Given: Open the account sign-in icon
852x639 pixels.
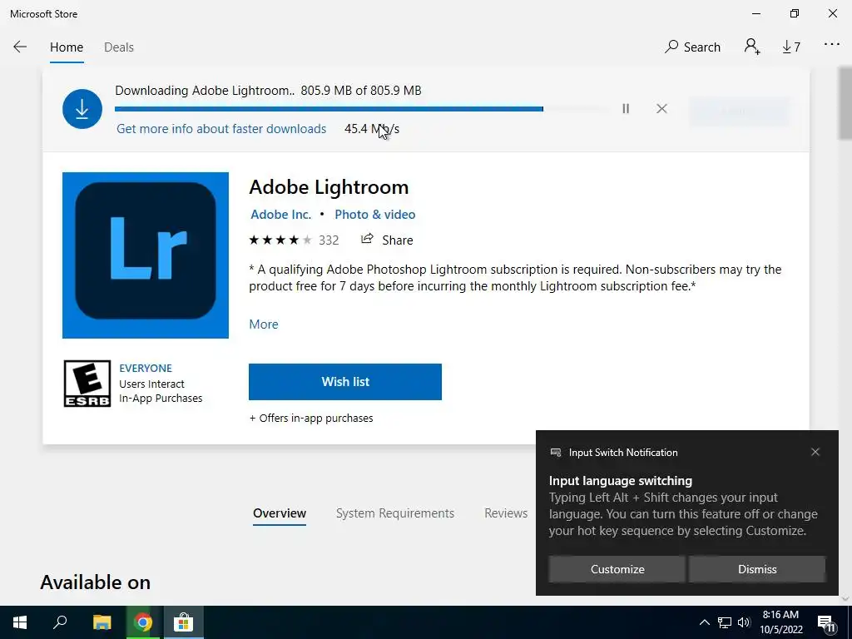Looking at the screenshot, I should (x=752, y=47).
